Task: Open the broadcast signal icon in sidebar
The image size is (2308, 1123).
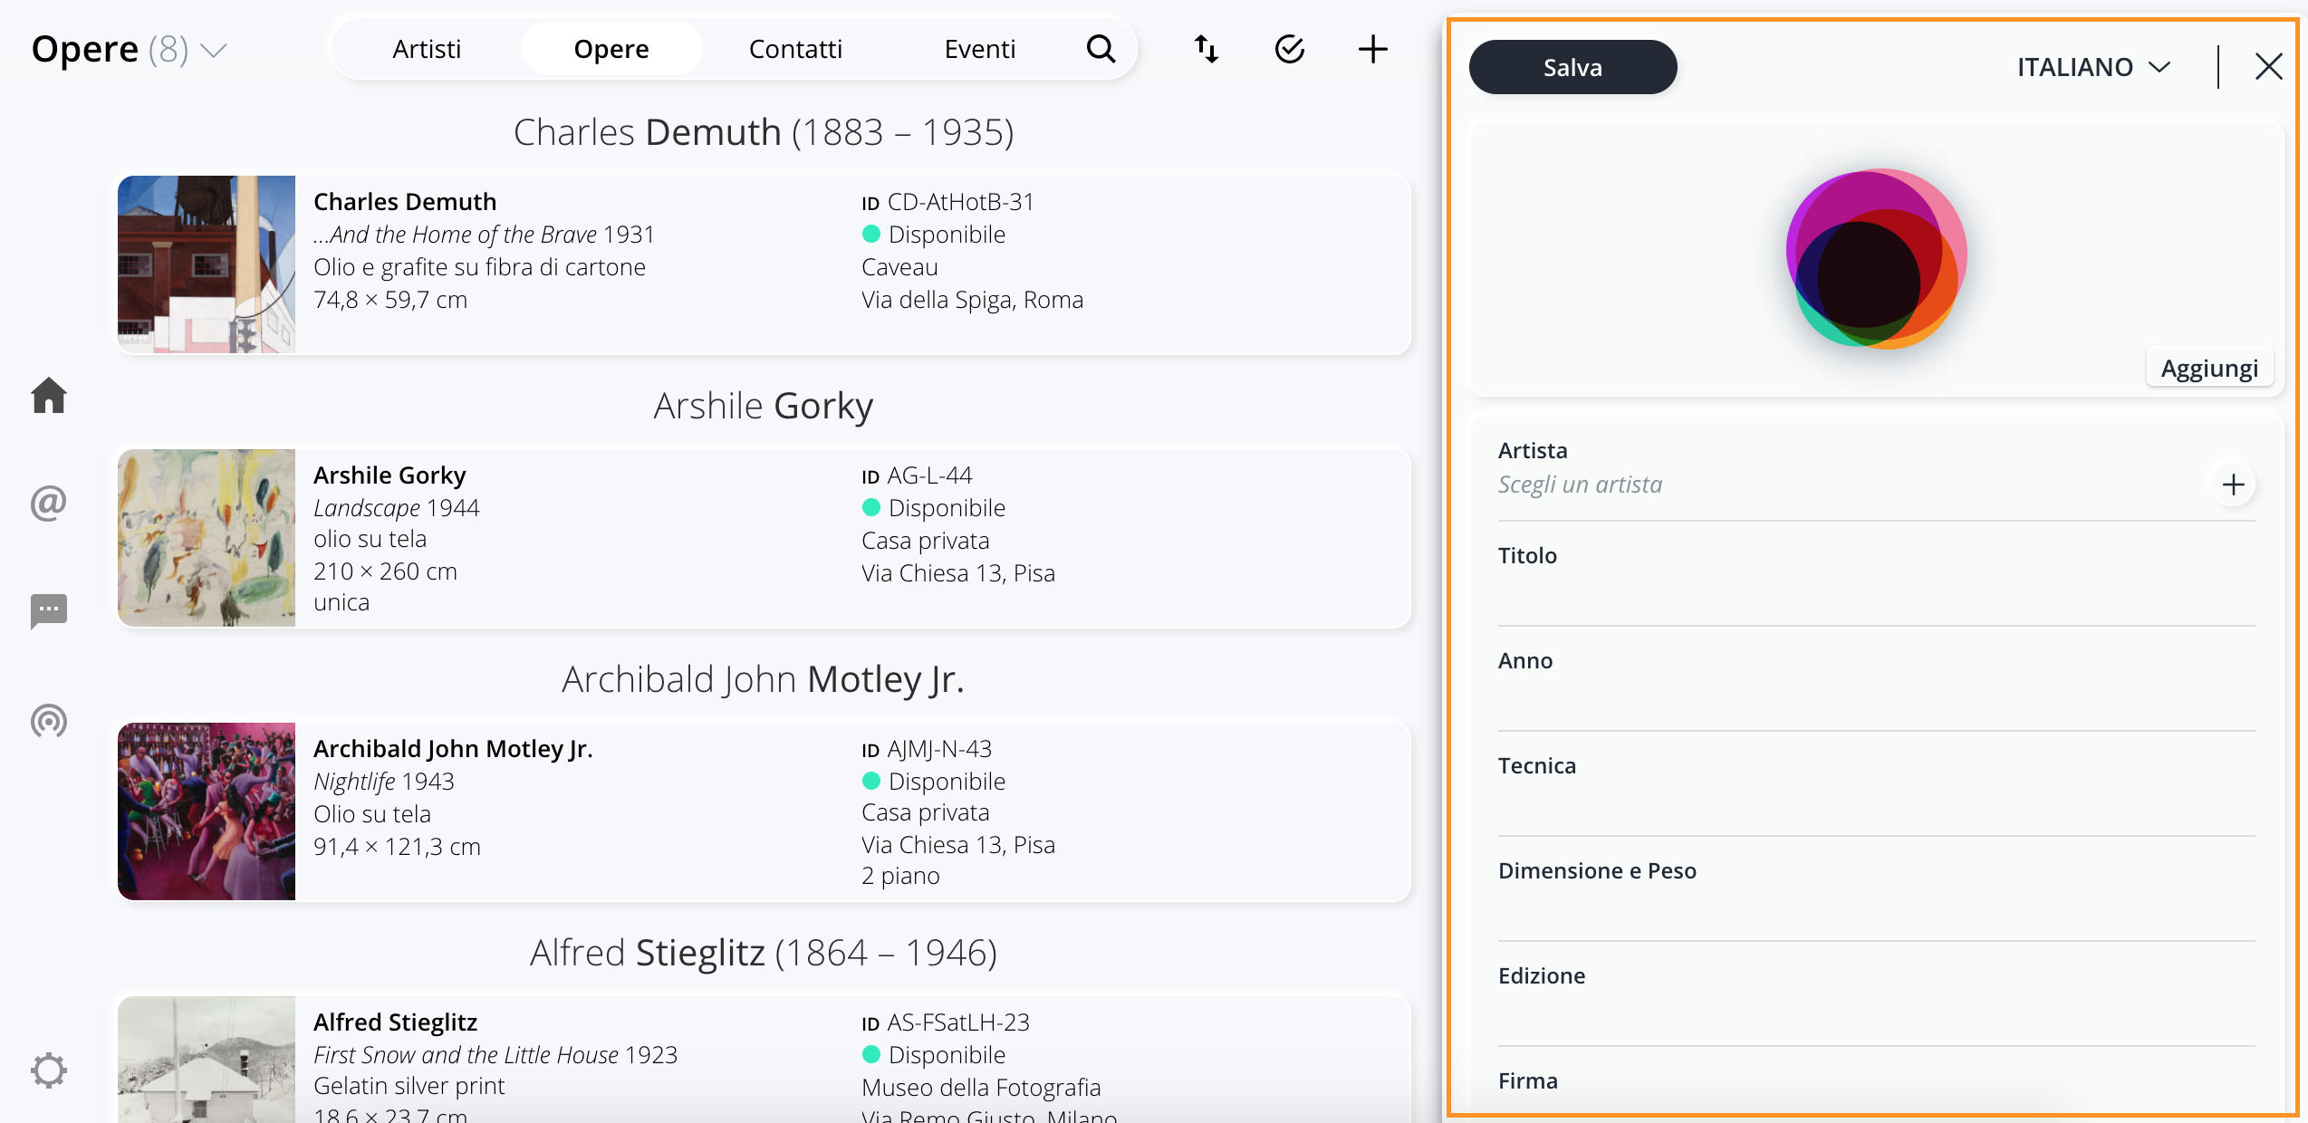Action: (49, 721)
